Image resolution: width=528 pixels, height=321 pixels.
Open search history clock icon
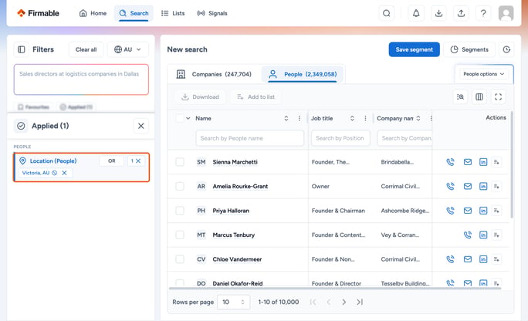coord(506,49)
